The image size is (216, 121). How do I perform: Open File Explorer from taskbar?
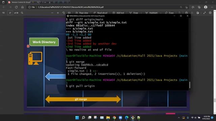coord(108,118)
